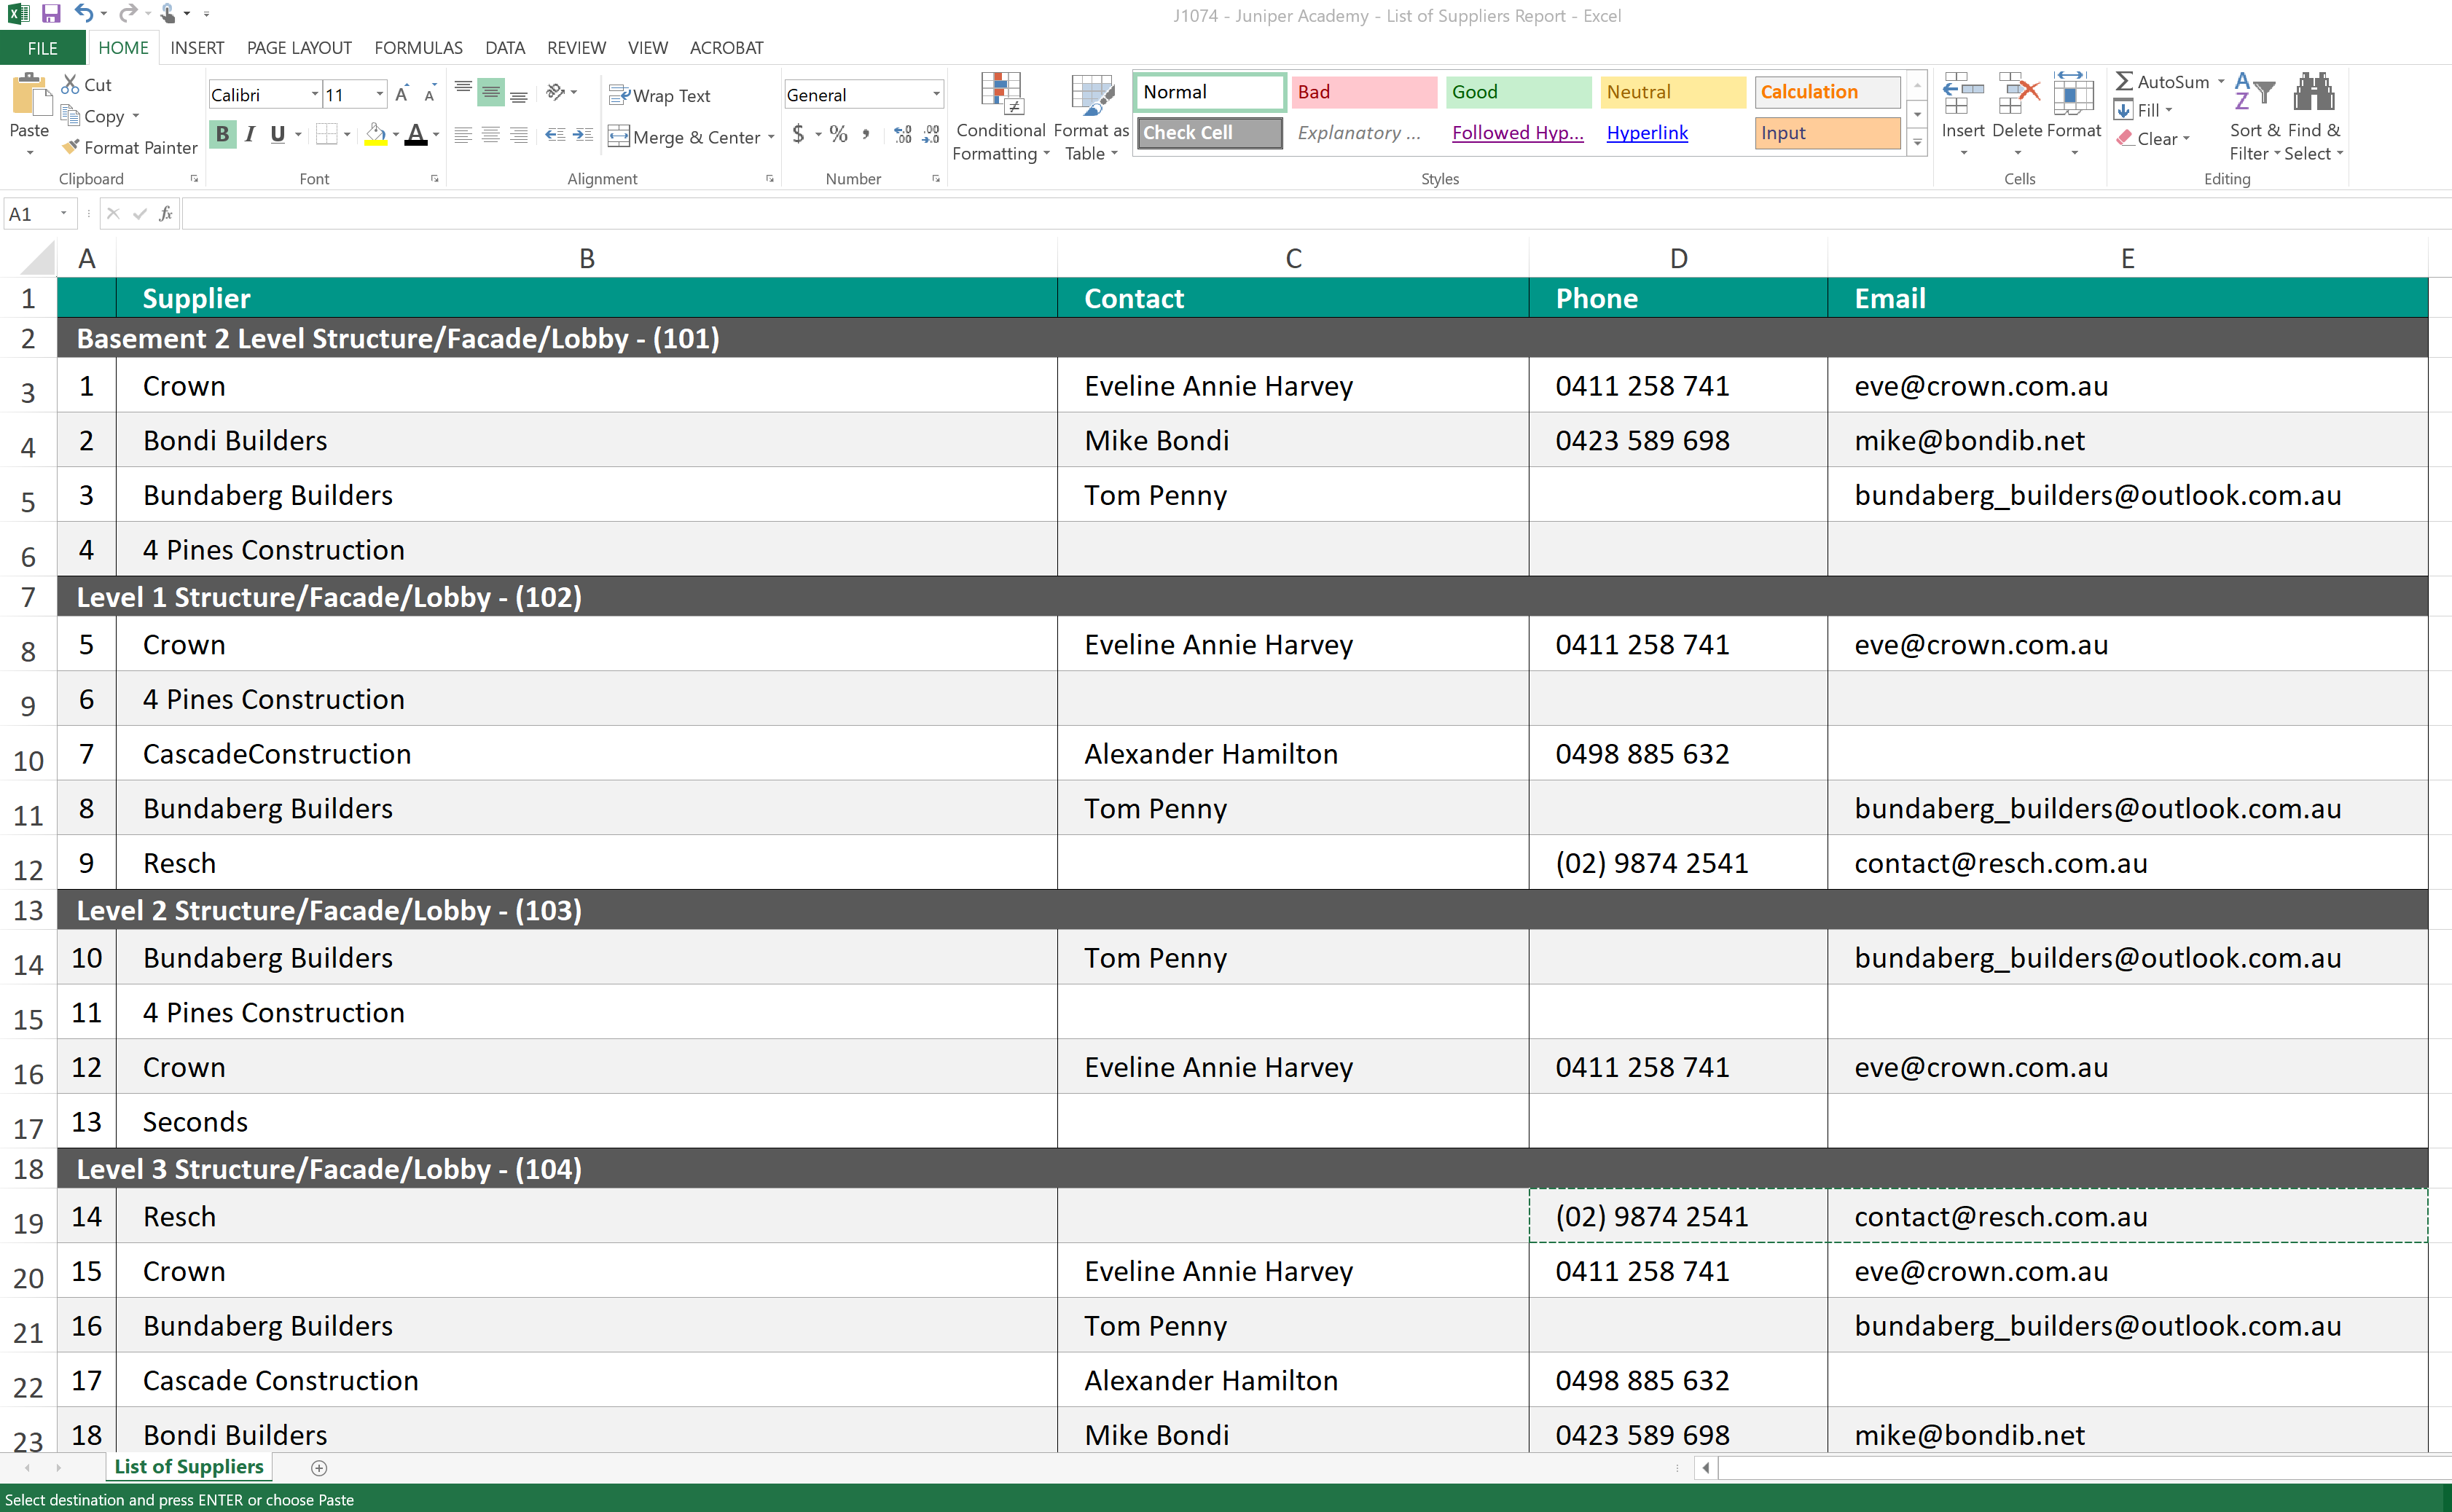
Task: Center text horizontally
Action: [491, 134]
